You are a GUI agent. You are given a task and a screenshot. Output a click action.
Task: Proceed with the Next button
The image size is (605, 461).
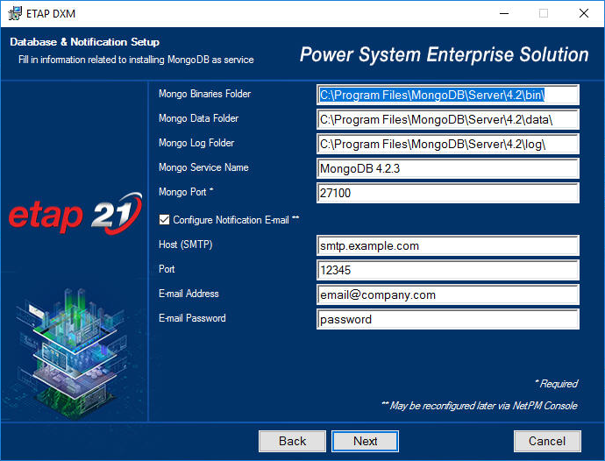365,441
